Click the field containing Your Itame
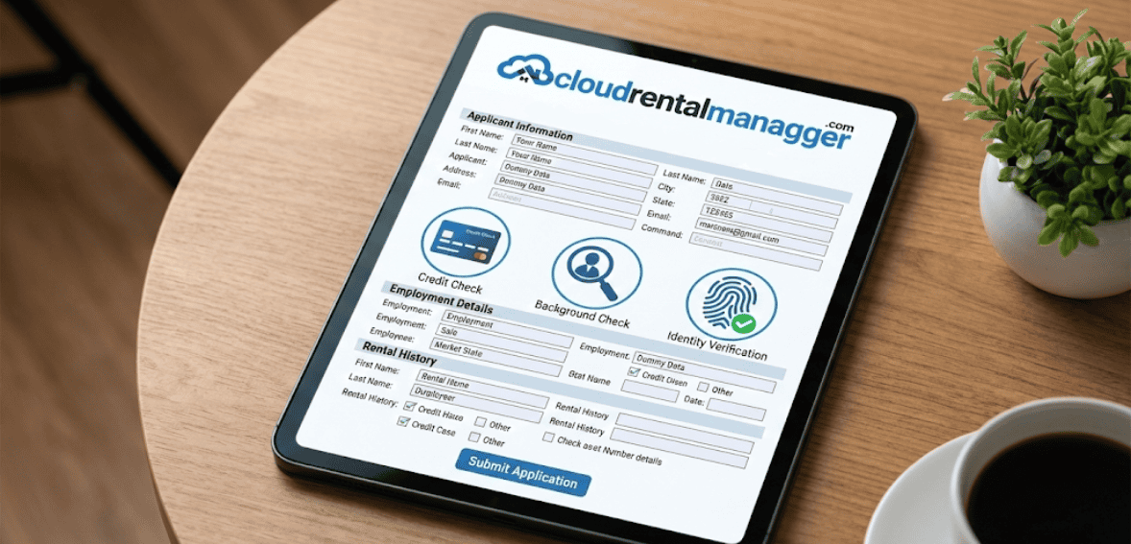Screen dimensions: 1131x544 click(x=579, y=166)
